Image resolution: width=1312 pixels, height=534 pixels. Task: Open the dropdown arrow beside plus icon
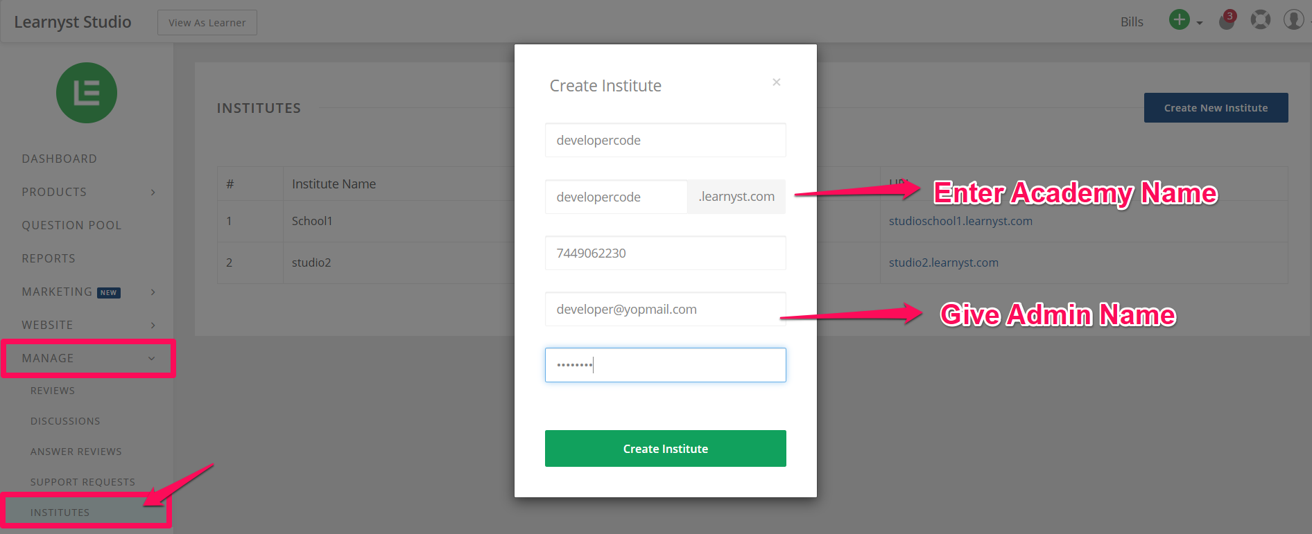coord(1200,23)
